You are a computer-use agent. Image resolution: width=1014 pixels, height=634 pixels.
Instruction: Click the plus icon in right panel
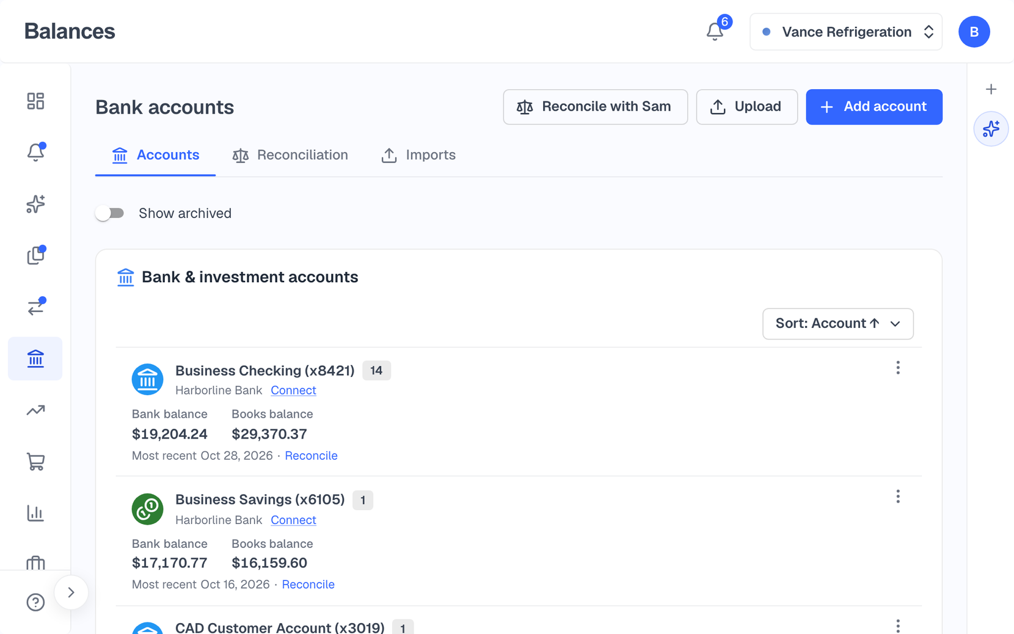pyautogui.click(x=991, y=89)
